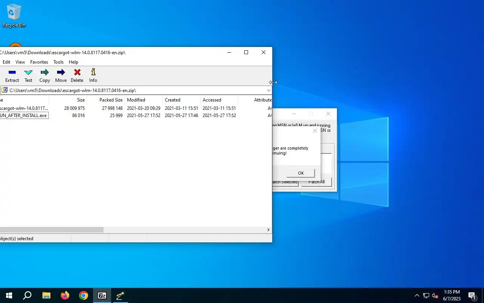Click the Patch All button
Viewport: 484px width, 303px height.
pos(316,182)
